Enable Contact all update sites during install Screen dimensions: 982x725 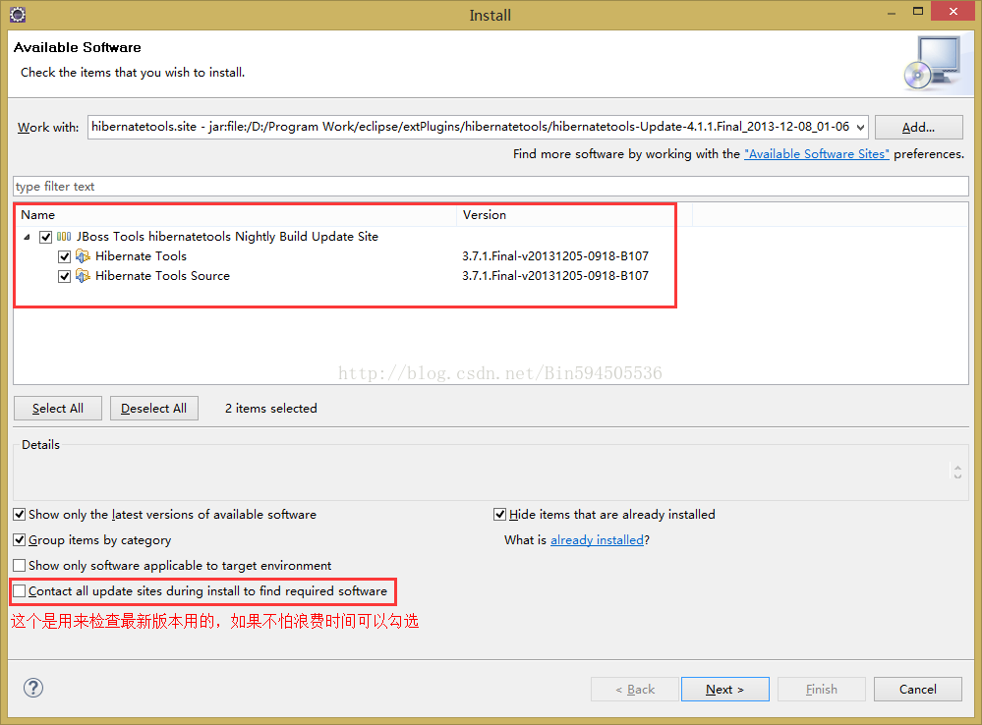(x=20, y=591)
